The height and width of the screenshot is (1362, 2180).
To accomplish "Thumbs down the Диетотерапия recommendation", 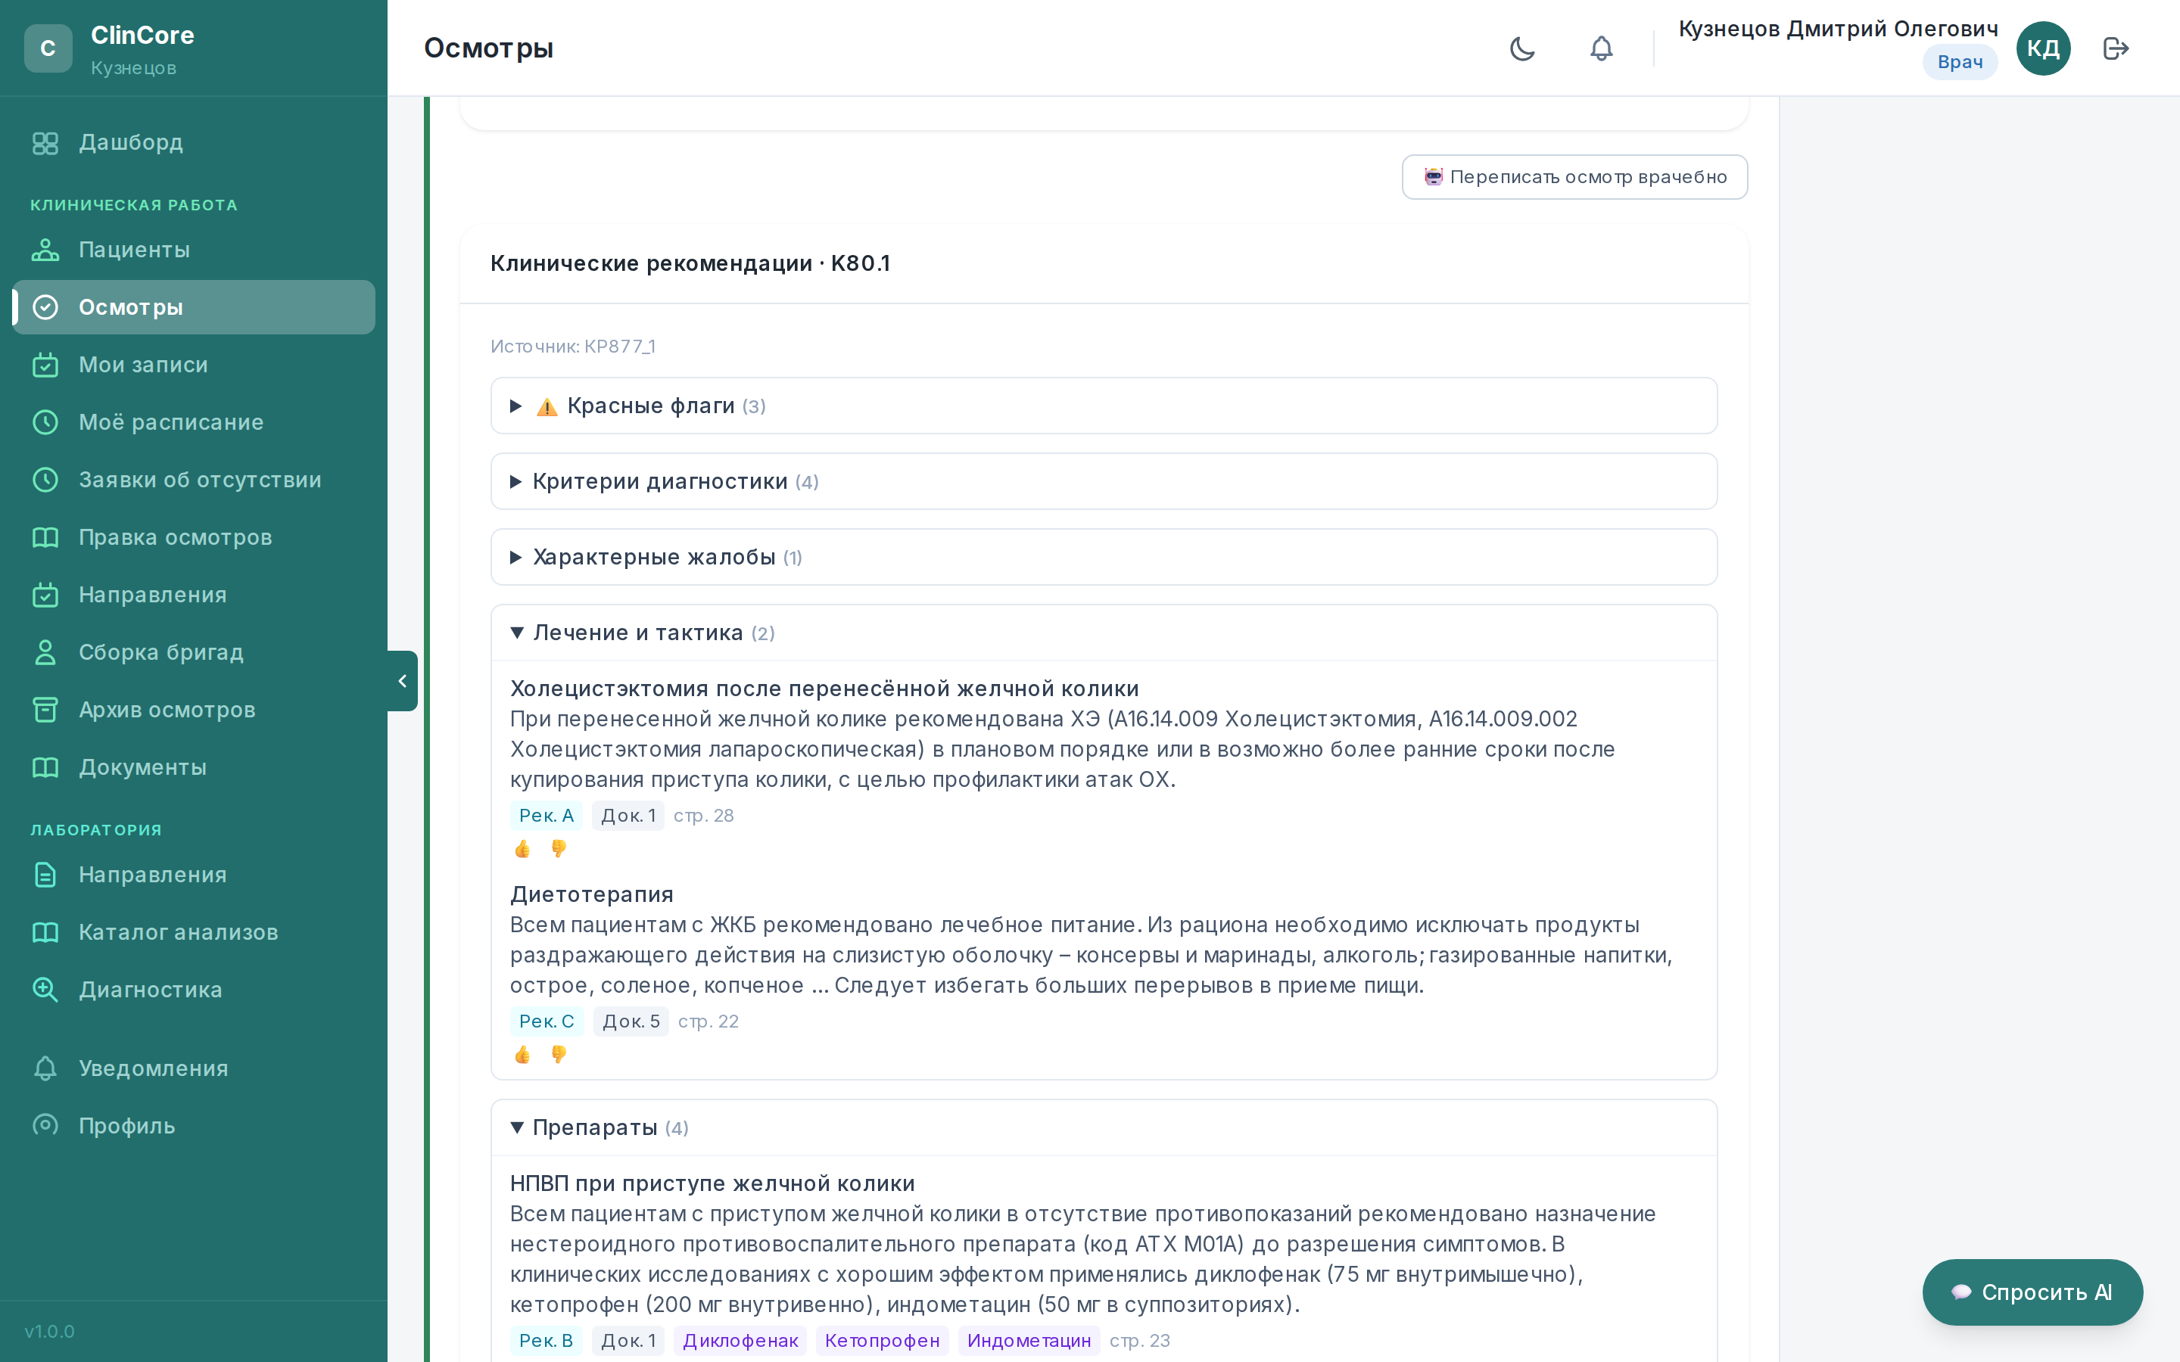I will pyautogui.click(x=559, y=1055).
